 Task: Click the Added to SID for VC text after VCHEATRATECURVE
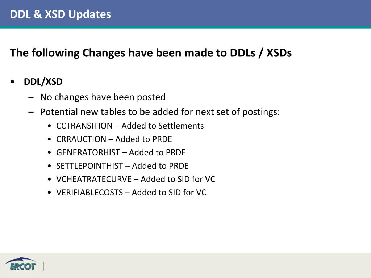178,179
